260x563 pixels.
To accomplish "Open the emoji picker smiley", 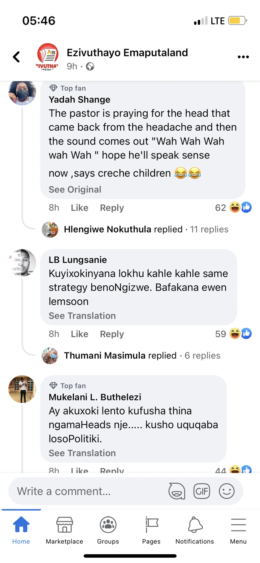I will coord(227,491).
